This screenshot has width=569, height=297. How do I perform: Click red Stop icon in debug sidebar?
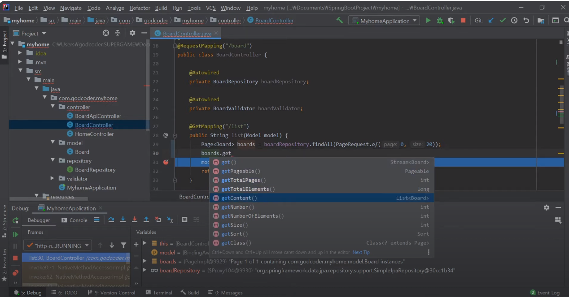pyautogui.click(x=15, y=258)
